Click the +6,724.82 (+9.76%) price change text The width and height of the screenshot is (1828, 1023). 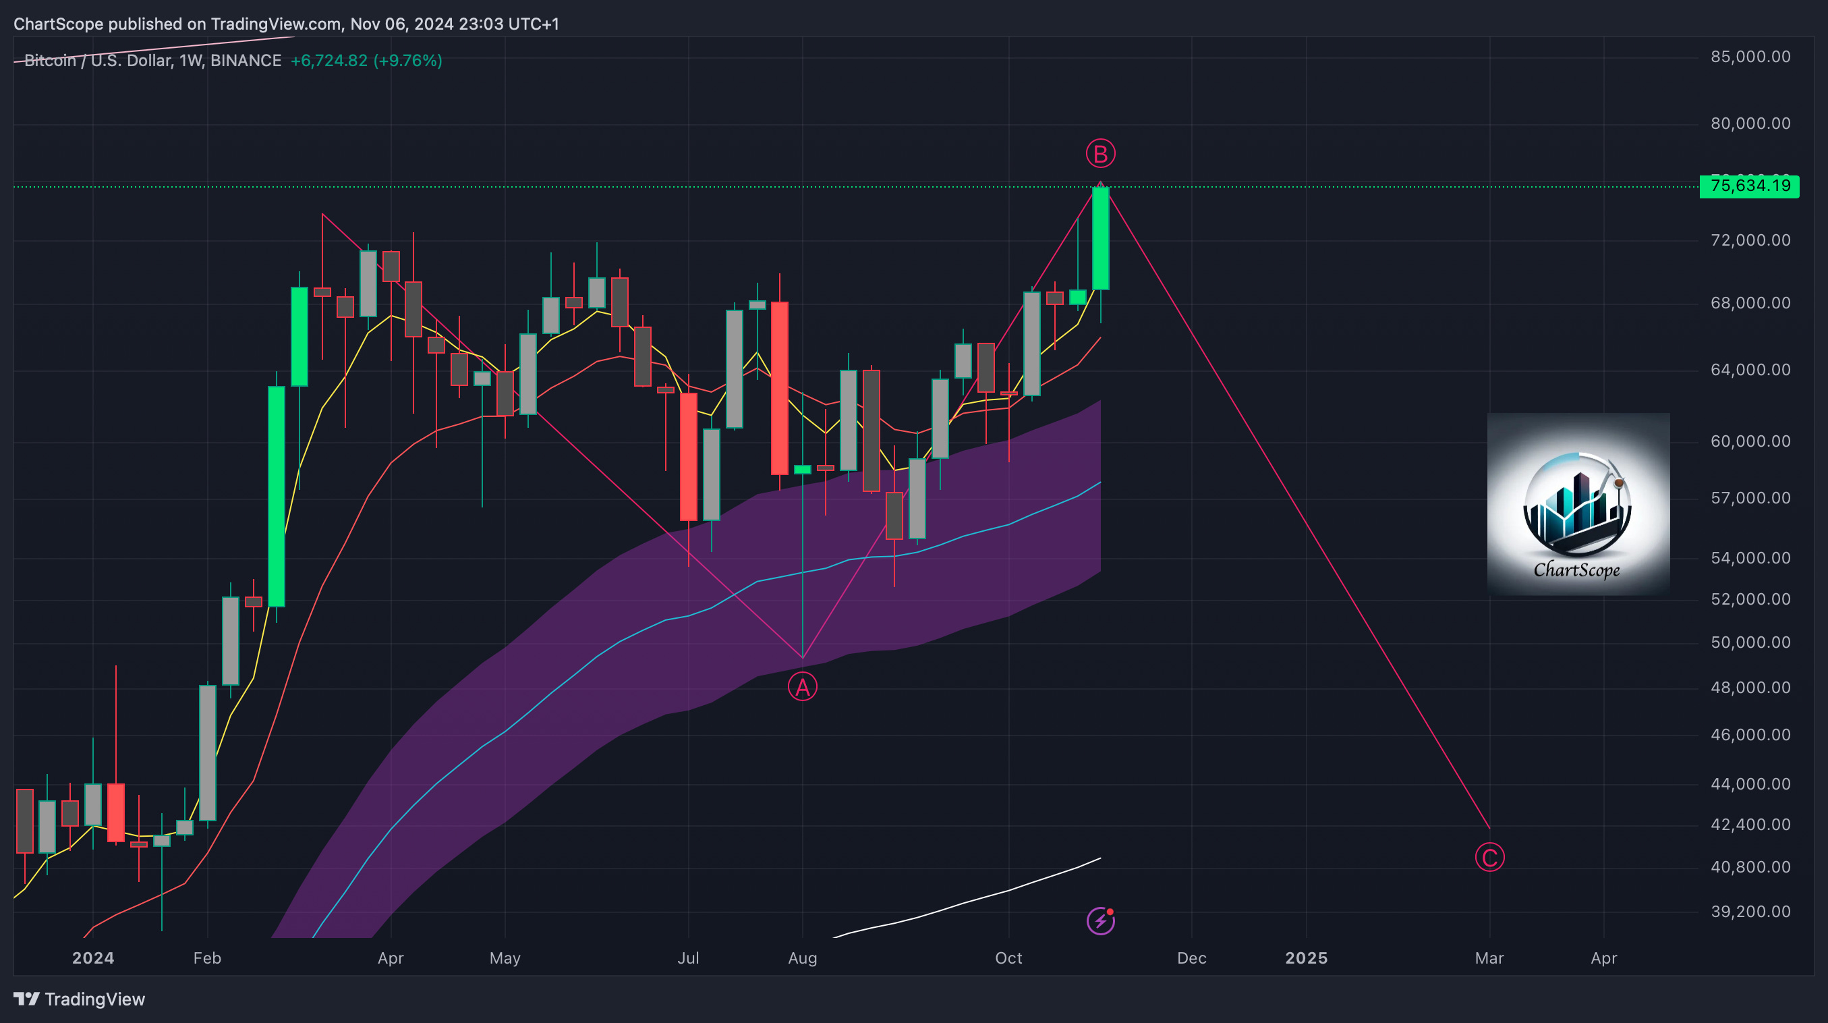(366, 61)
